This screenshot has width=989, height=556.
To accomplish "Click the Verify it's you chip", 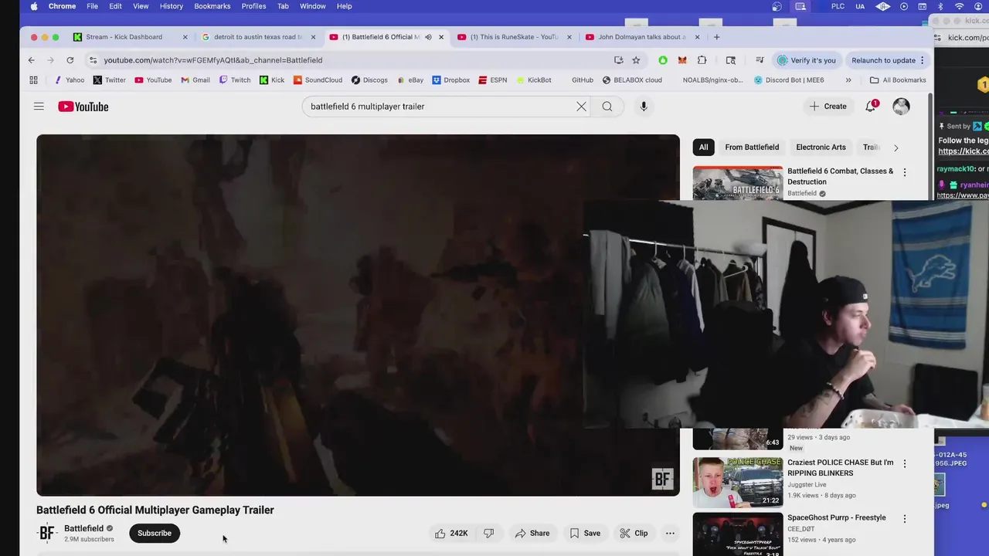I will point(807,60).
